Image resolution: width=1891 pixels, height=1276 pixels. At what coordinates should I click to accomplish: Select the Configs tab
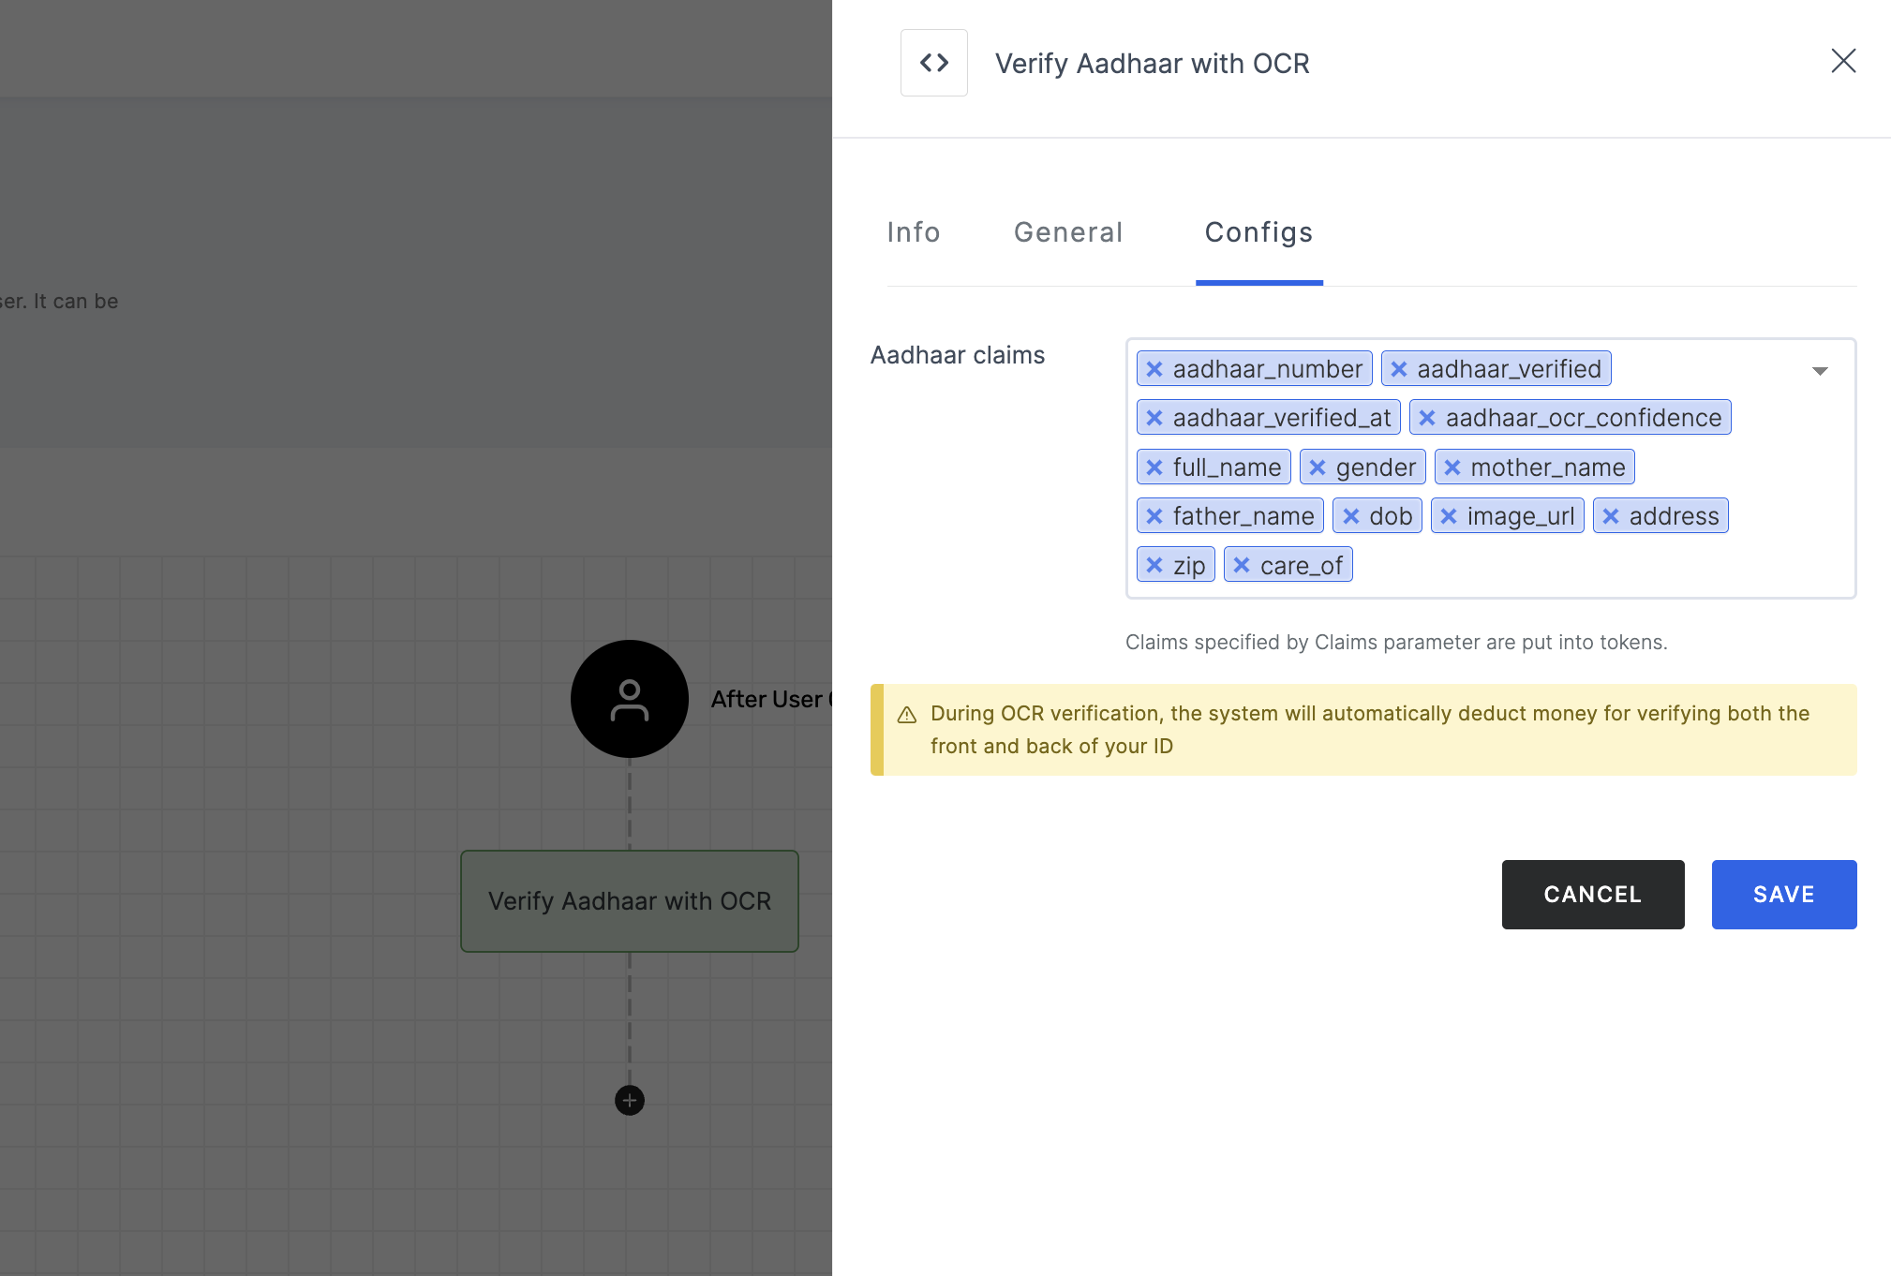click(x=1258, y=232)
